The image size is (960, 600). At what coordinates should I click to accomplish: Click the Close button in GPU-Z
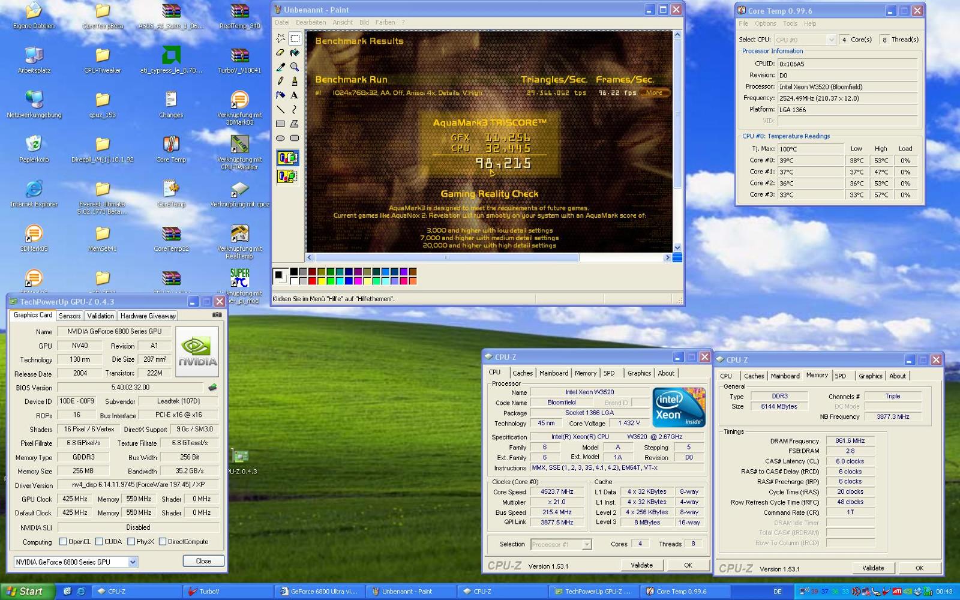point(203,561)
